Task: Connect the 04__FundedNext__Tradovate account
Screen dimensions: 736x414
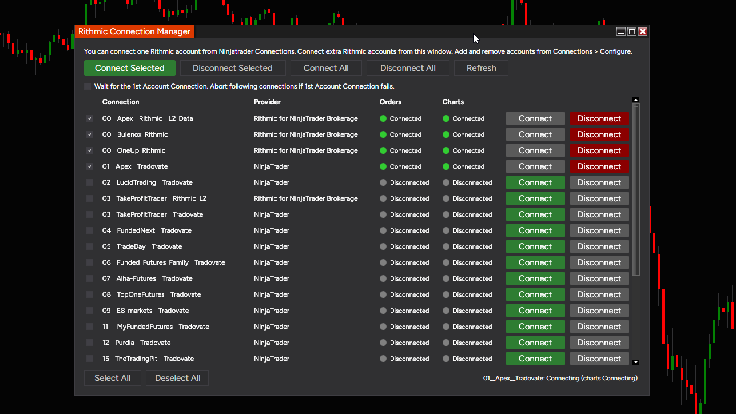Action: pos(535,230)
